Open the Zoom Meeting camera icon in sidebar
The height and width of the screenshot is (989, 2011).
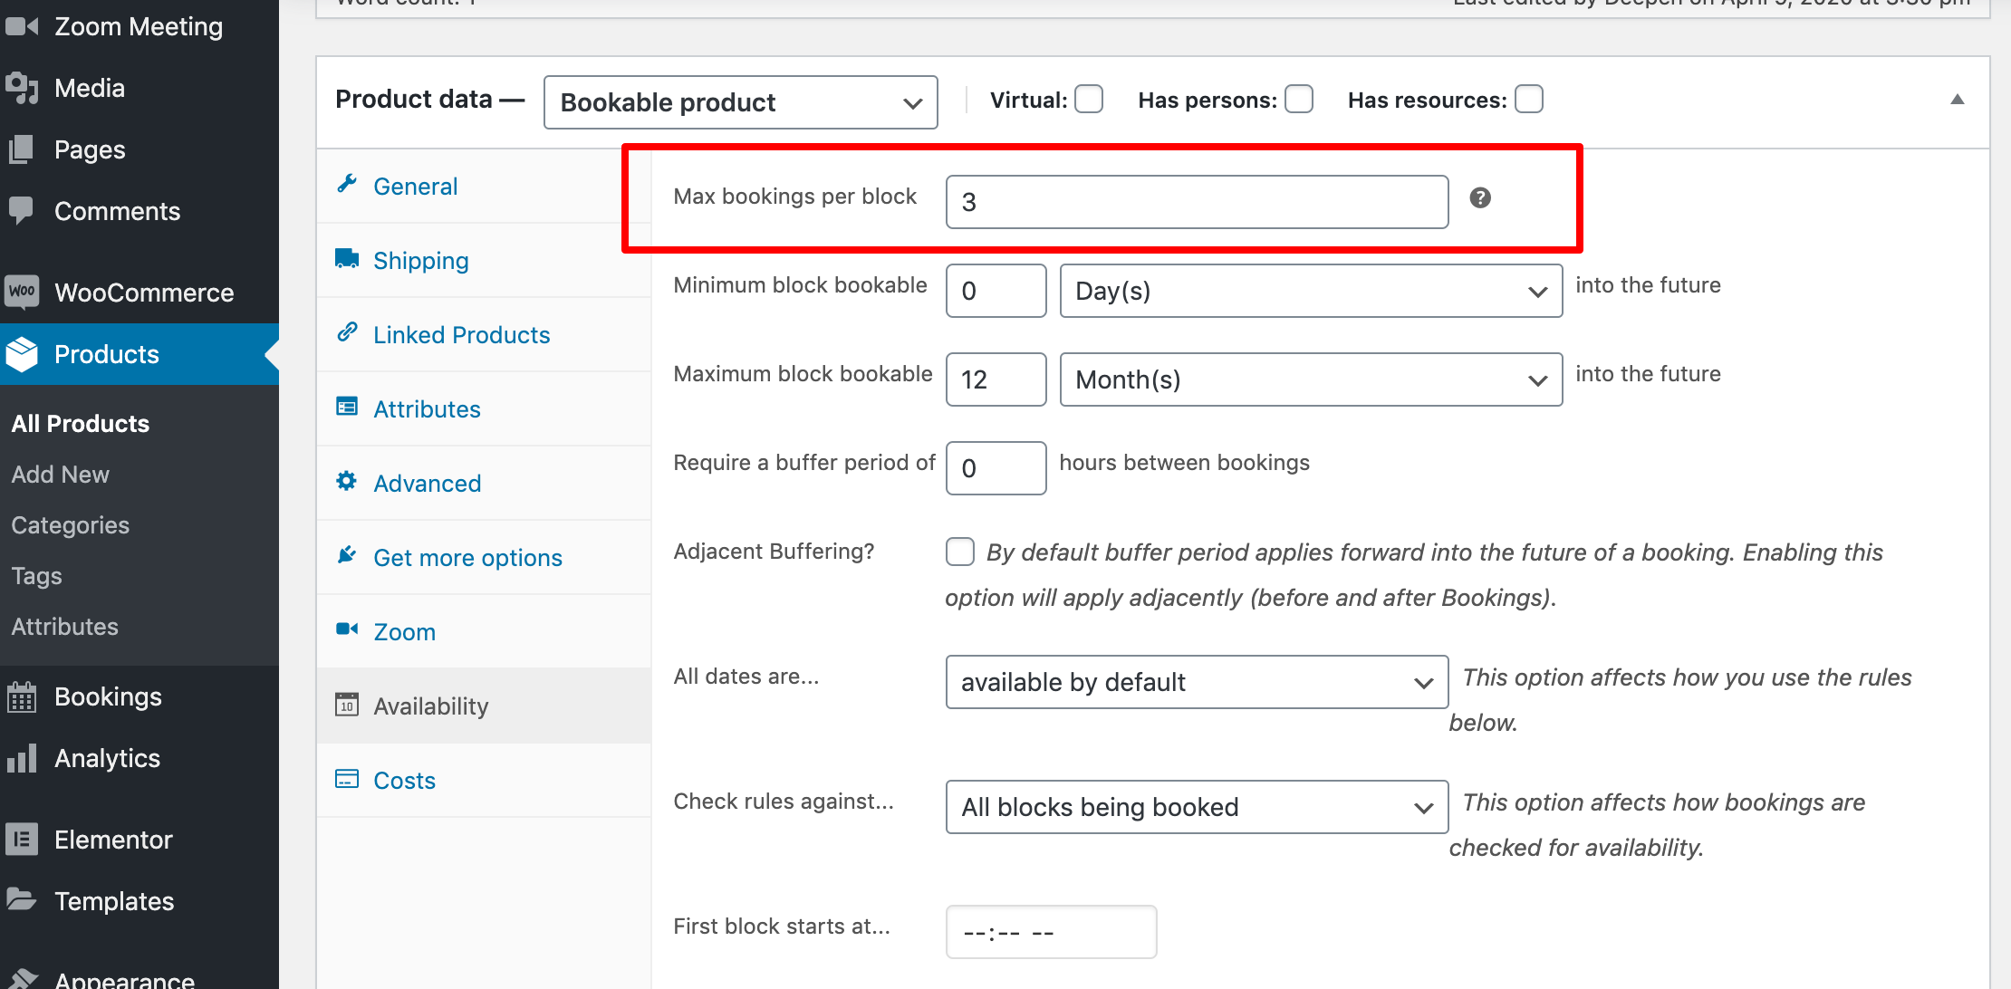[22, 26]
